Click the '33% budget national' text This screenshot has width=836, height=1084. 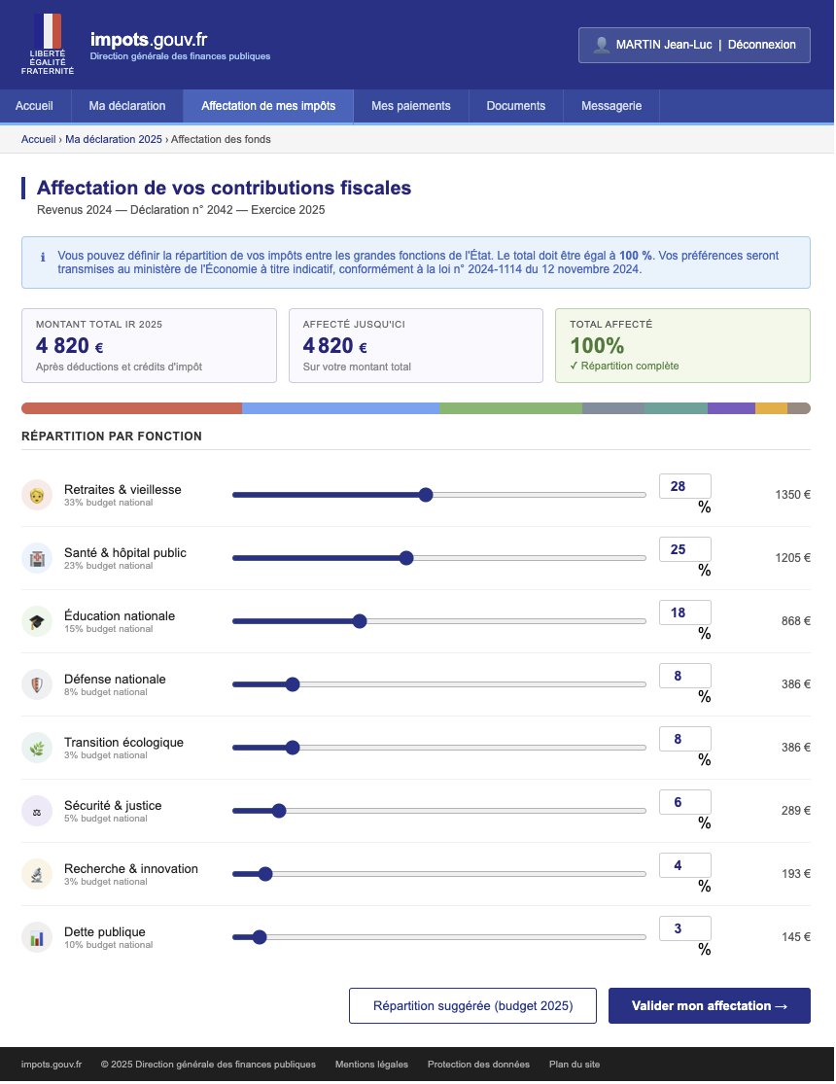point(109,503)
